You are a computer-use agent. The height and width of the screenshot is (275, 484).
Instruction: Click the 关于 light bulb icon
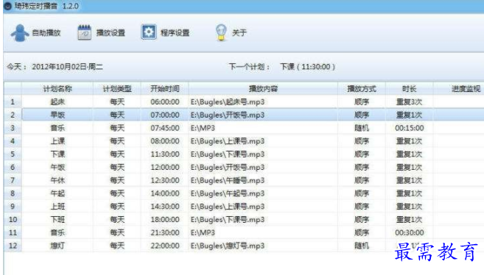tap(221, 32)
